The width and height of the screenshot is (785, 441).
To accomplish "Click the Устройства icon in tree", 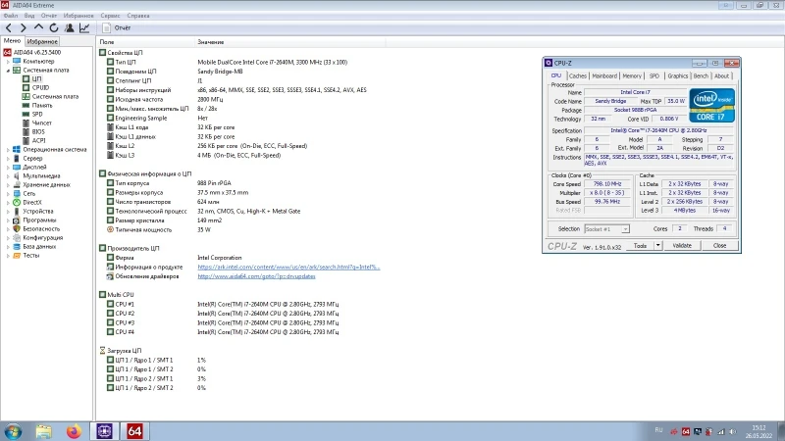I will (17, 212).
